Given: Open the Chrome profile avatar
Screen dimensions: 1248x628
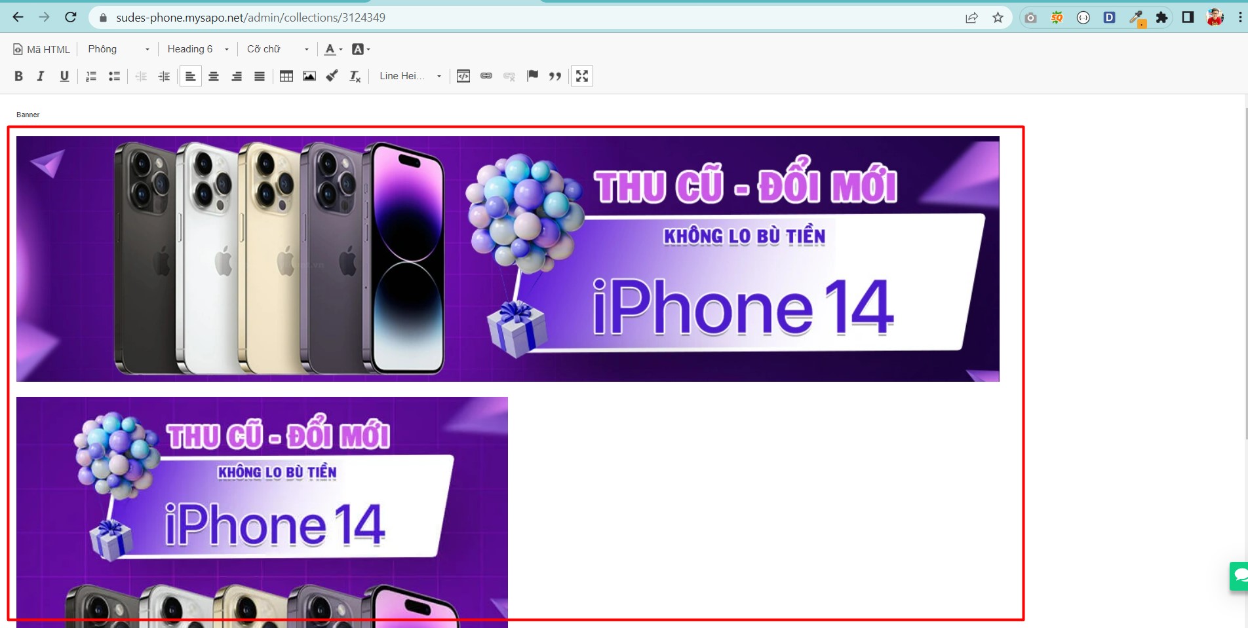Looking at the screenshot, I should [1215, 18].
